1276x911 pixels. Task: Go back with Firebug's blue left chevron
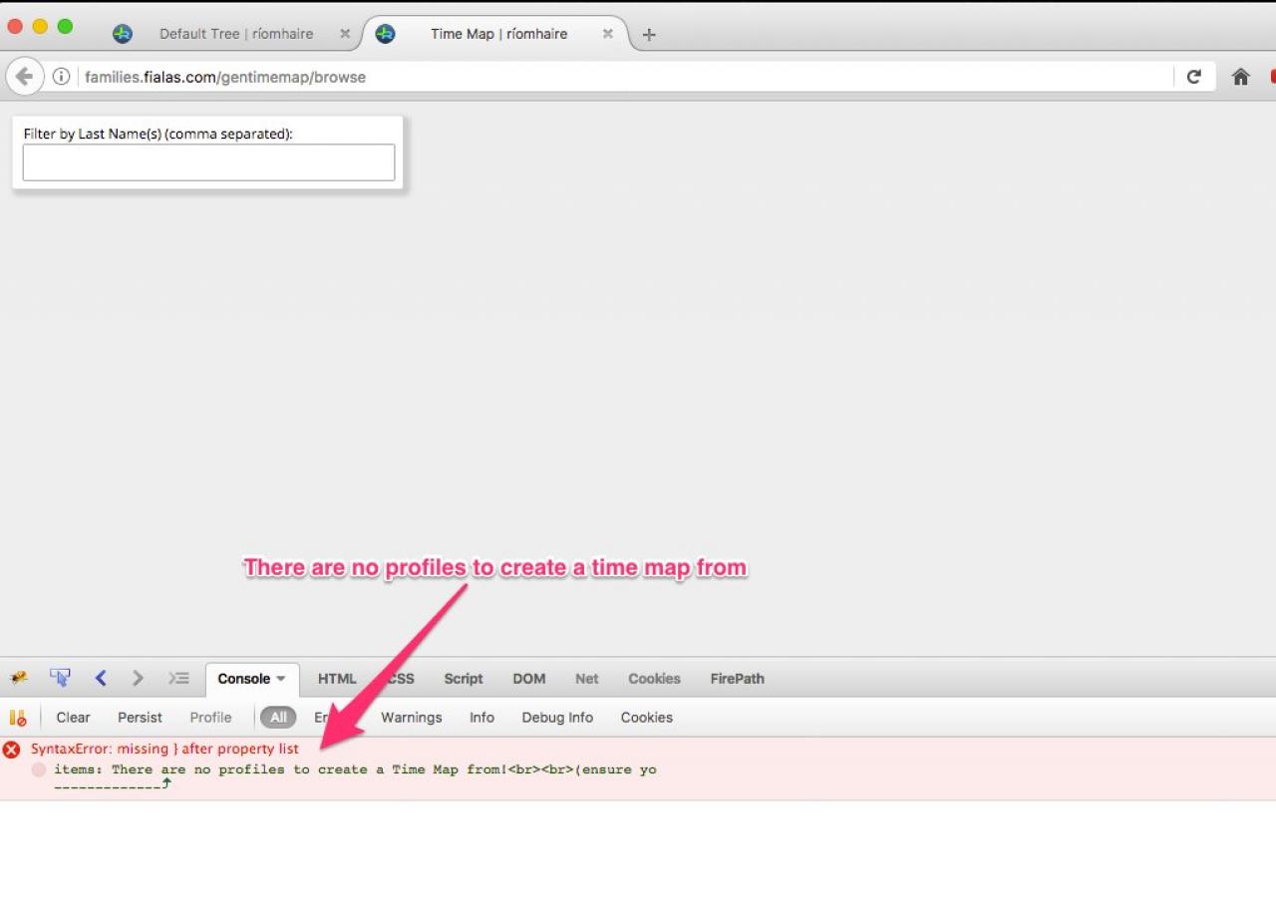pos(101,679)
